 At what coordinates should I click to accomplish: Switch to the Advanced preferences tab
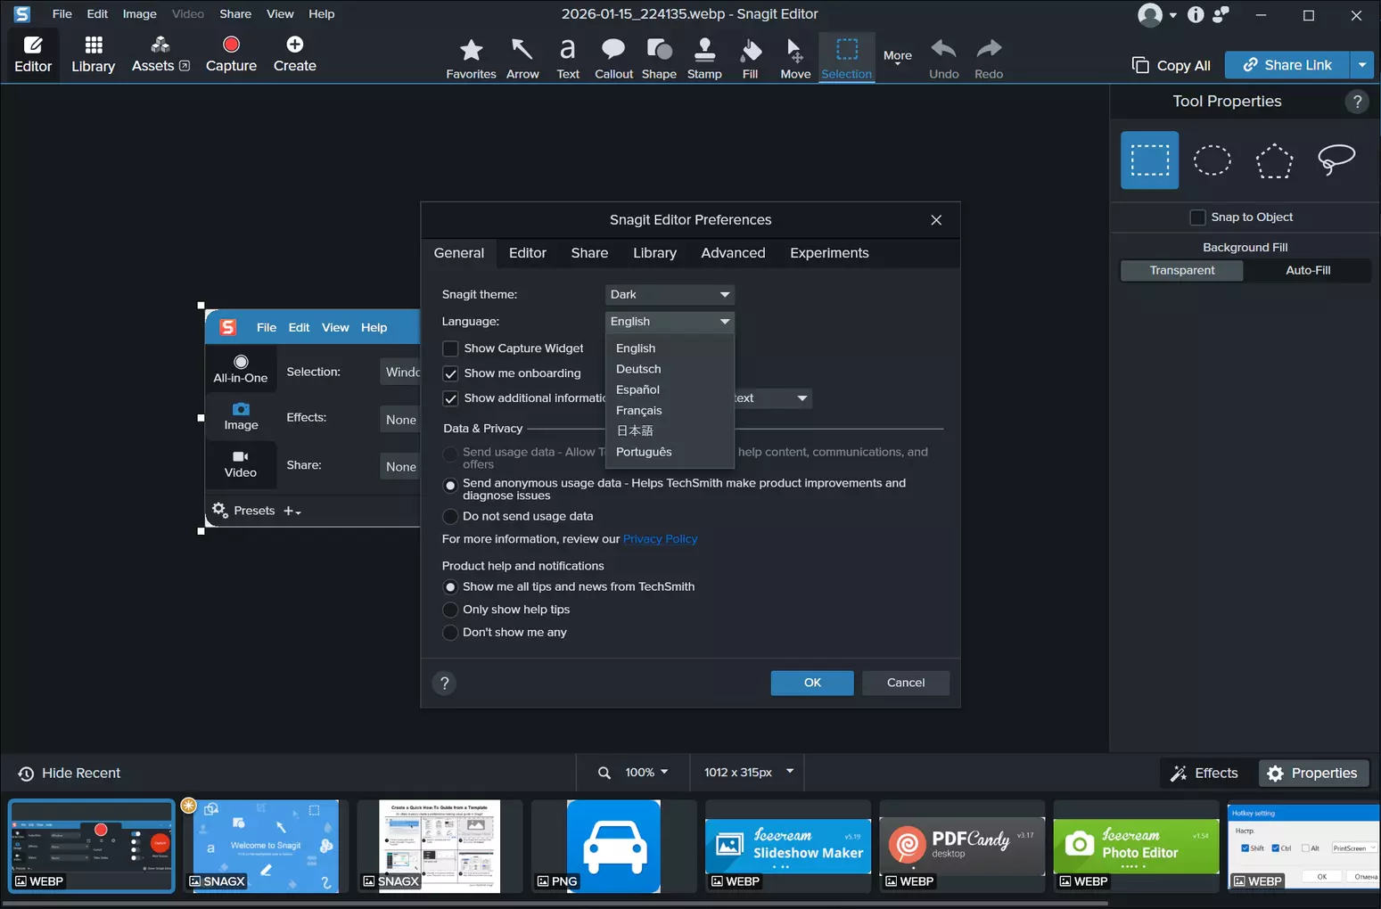point(732,253)
